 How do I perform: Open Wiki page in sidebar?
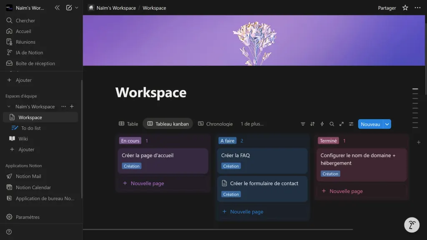(x=40, y=138)
